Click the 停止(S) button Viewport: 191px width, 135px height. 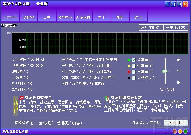(176, 122)
